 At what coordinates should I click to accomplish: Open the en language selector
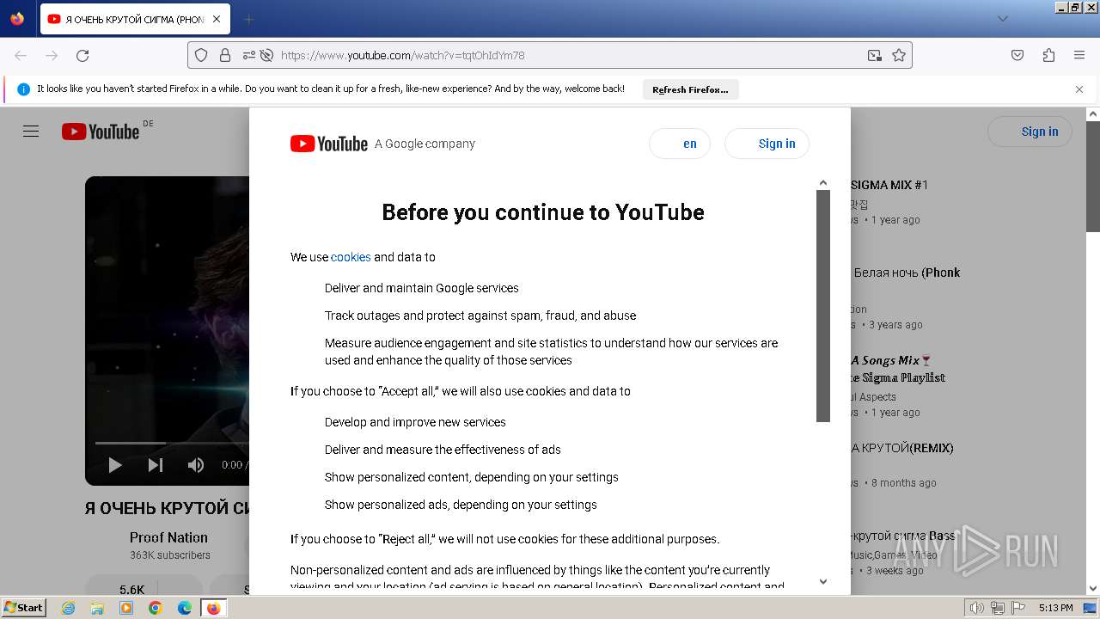[679, 144]
